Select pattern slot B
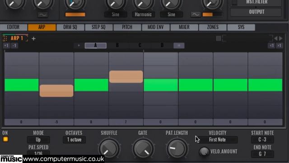 pyautogui.click(x=117, y=45)
